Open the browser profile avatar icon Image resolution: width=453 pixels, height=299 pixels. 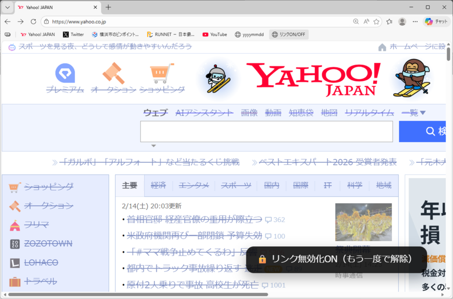402,21
